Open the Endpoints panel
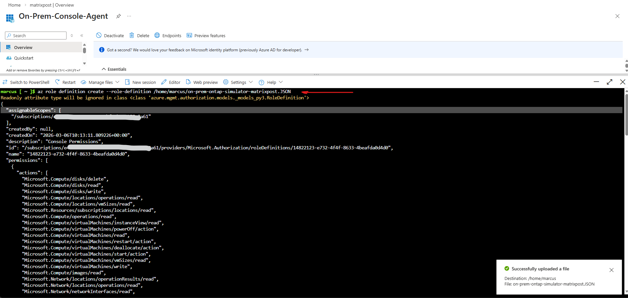Image resolution: width=628 pixels, height=298 pixels. [168, 36]
